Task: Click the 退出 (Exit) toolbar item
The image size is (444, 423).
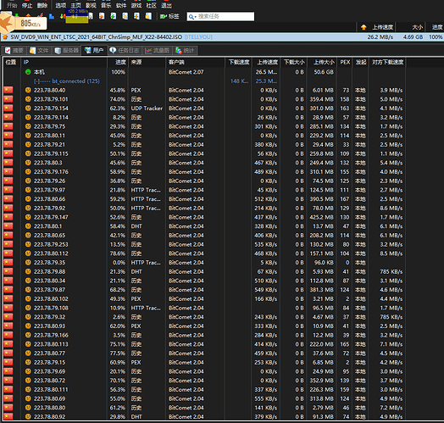Action: click(166, 5)
